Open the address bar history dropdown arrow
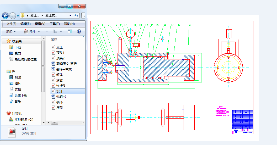This screenshot has height=145, width=277. (x=70, y=15)
